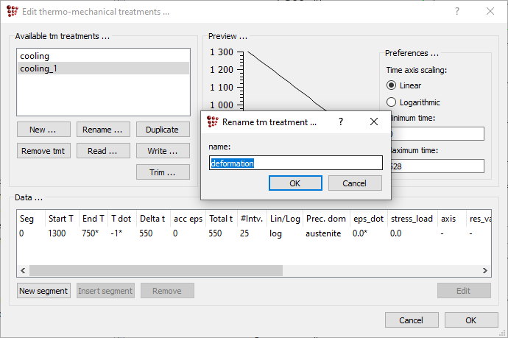Click the help question mark in Rename dialog
The width and height of the screenshot is (508, 338).
tap(340, 122)
